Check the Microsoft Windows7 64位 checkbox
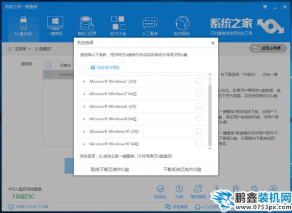This screenshot has height=213, width=292. (x=199, y=93)
